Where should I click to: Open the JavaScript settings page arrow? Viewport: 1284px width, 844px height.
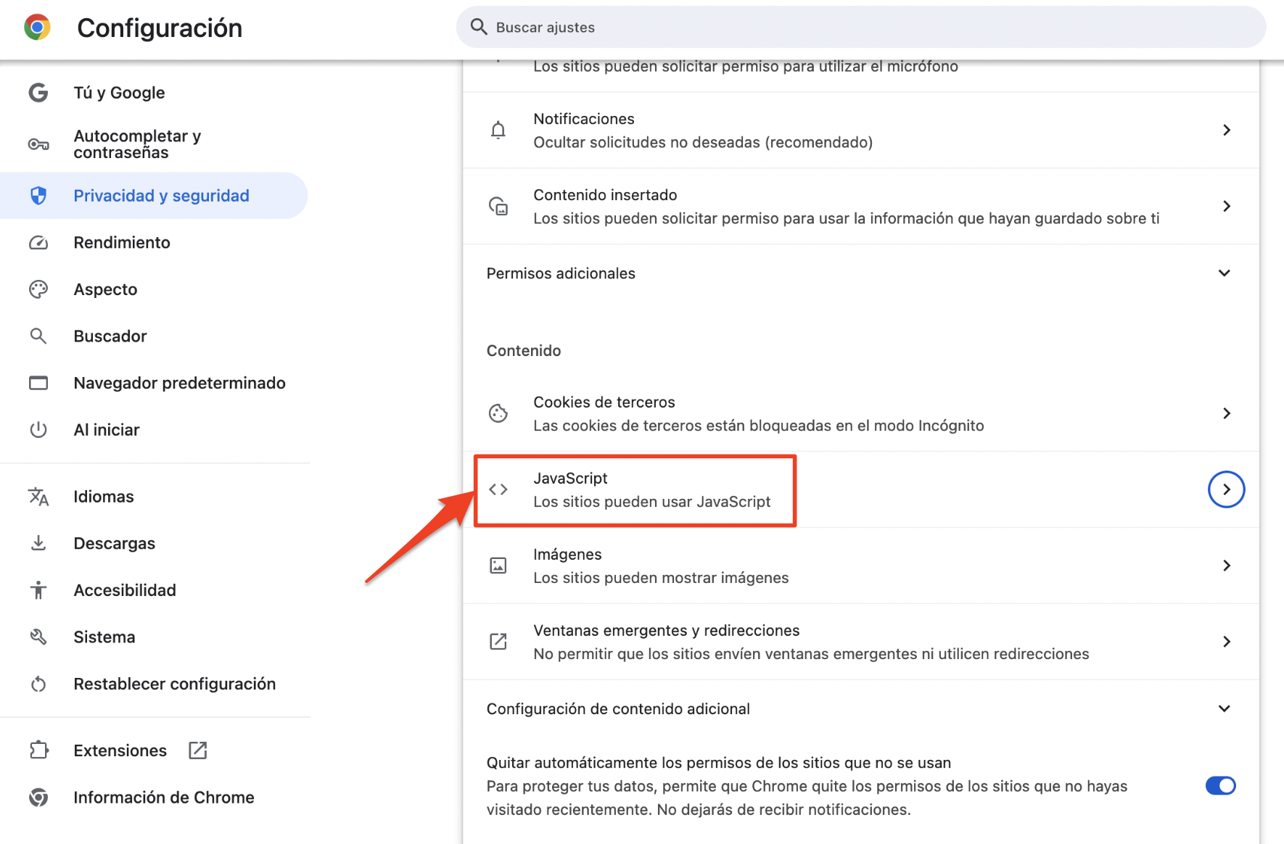click(1226, 489)
